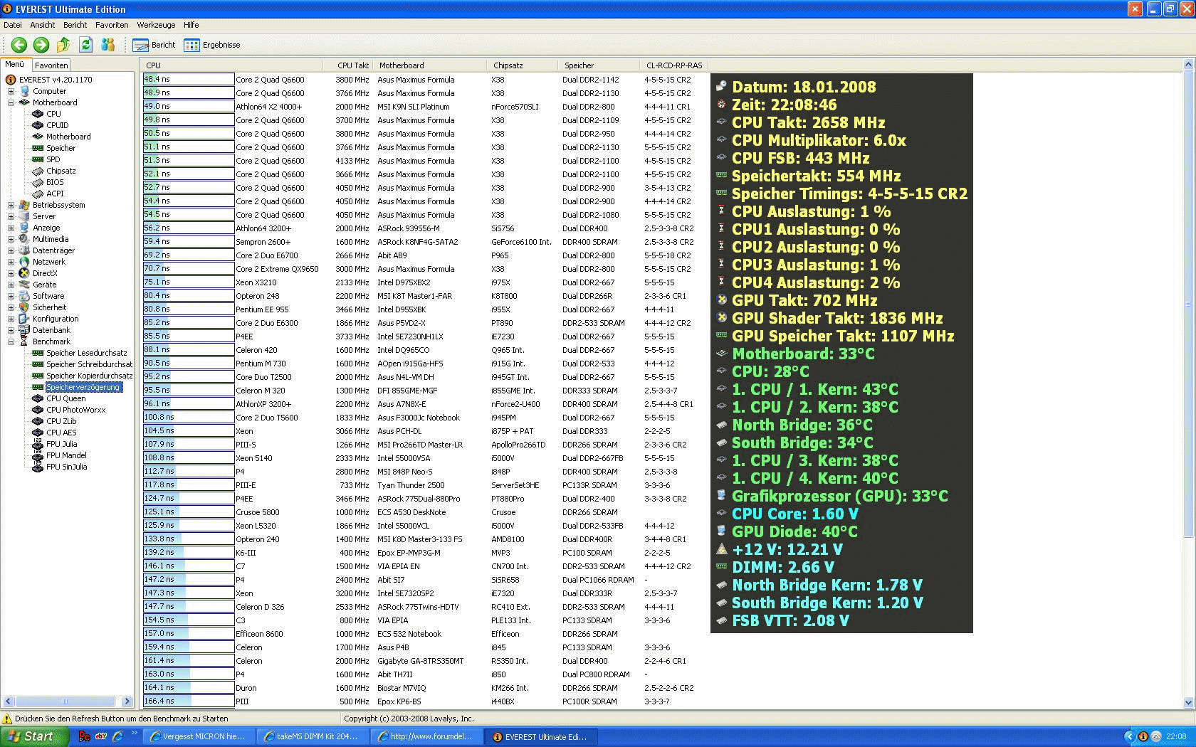Viewport: 1196px width, 747px height.
Task: Select the CPU PhotoWorxx benchmark
Action: click(x=75, y=410)
